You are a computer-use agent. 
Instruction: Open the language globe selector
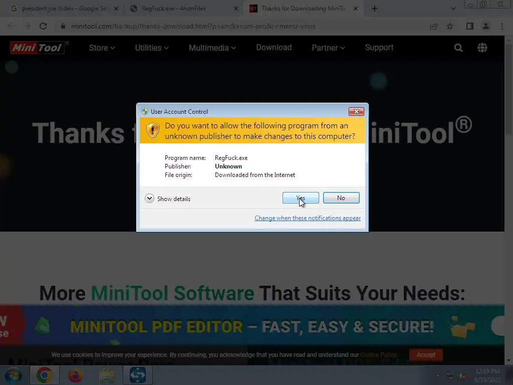click(482, 48)
